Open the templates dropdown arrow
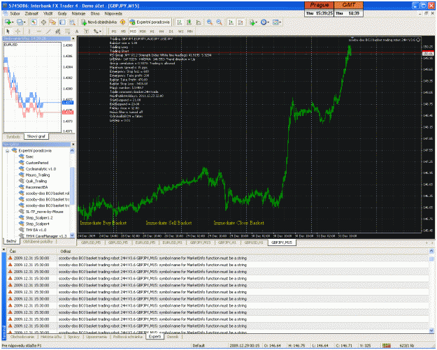Viewport: 437px width, 350px height. 280,22
